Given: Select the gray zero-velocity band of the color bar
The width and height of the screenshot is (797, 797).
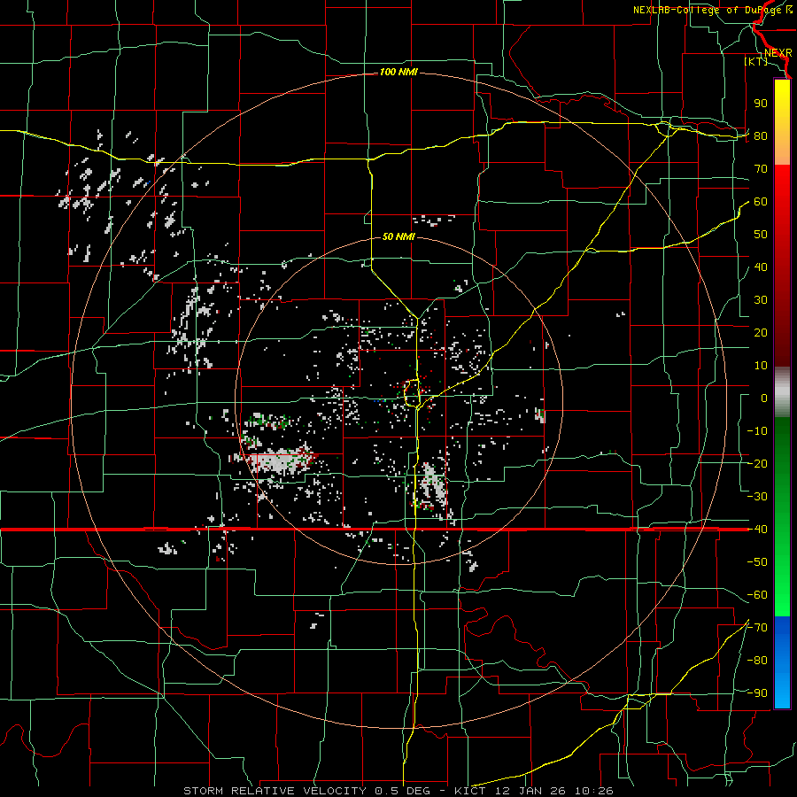Looking at the screenshot, I should (782, 391).
